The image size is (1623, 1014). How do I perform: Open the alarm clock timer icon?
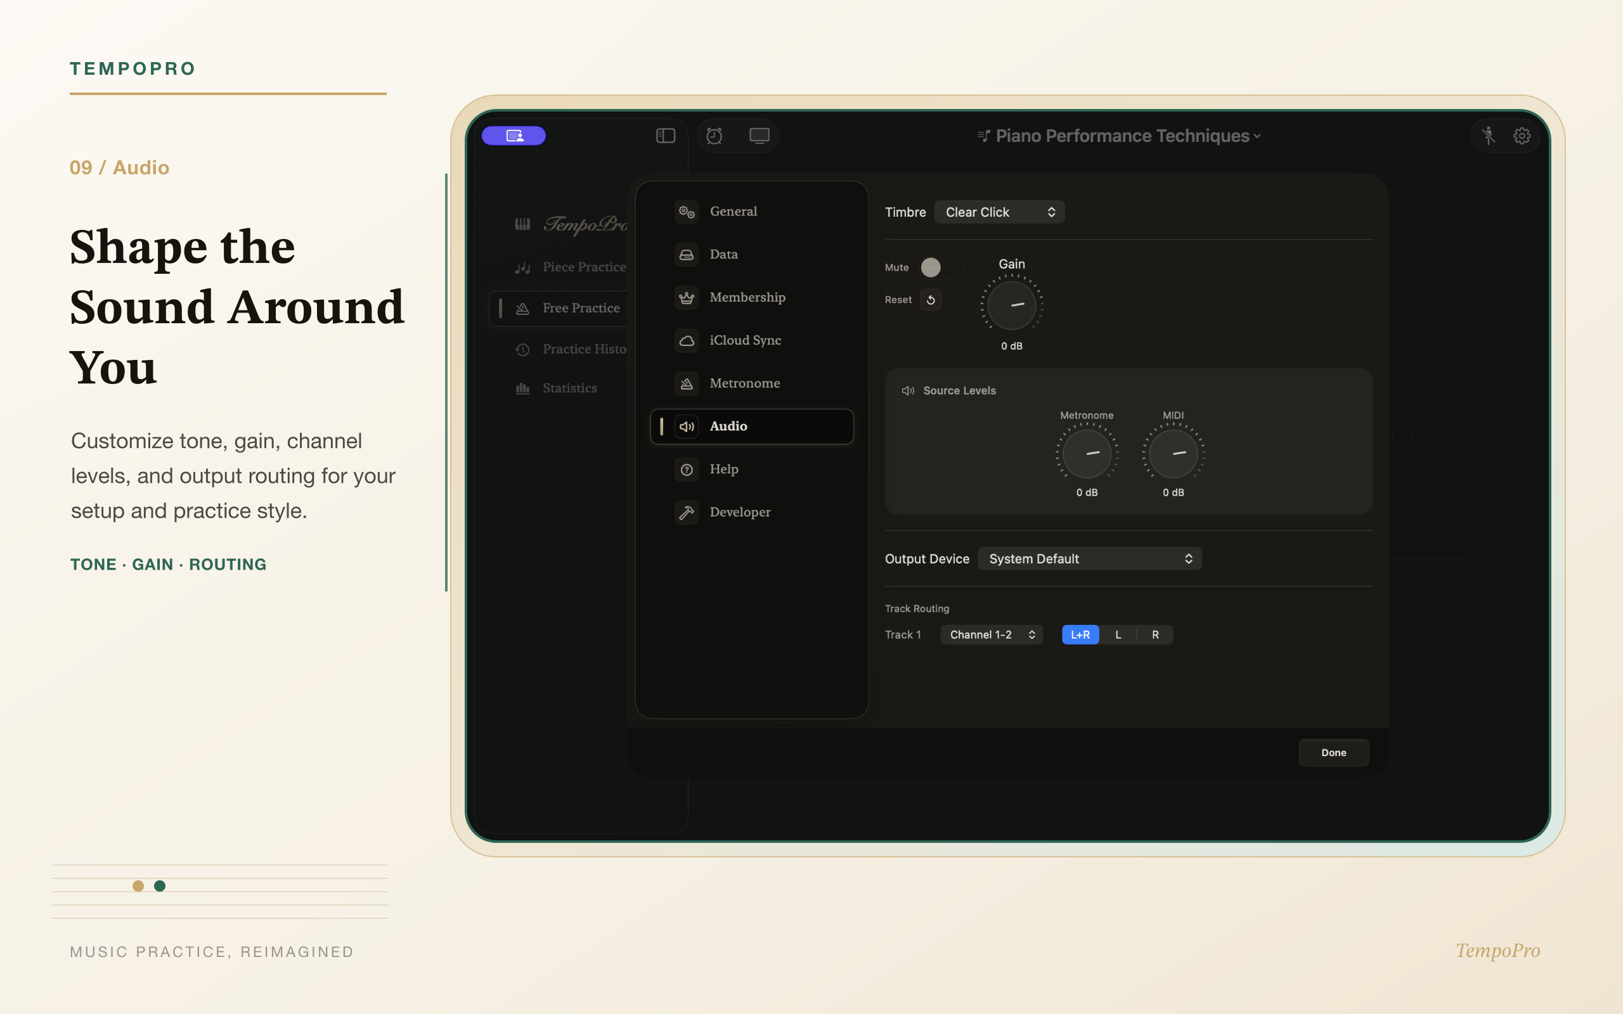(x=715, y=136)
